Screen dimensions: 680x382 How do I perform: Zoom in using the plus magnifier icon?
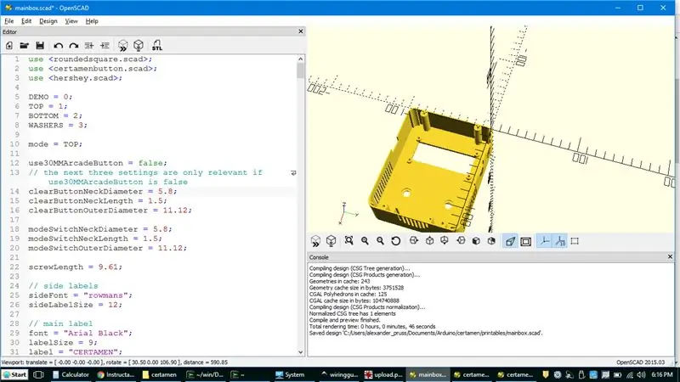[x=365, y=241]
